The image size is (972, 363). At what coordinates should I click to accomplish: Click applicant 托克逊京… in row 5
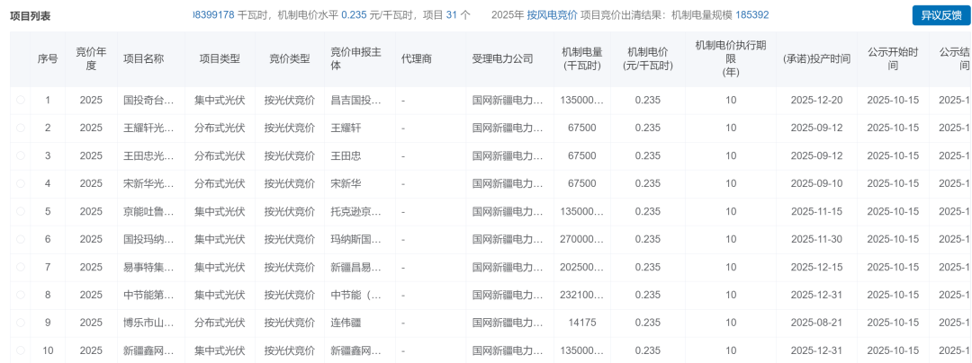(x=356, y=211)
